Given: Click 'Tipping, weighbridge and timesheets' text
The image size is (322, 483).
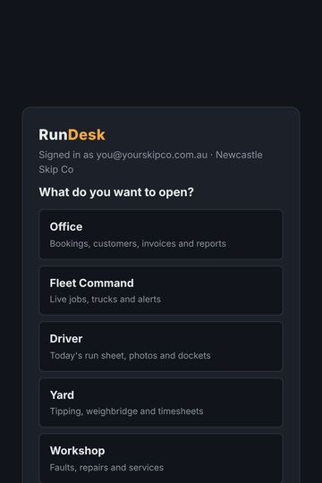Looking at the screenshot, I should (126, 411).
